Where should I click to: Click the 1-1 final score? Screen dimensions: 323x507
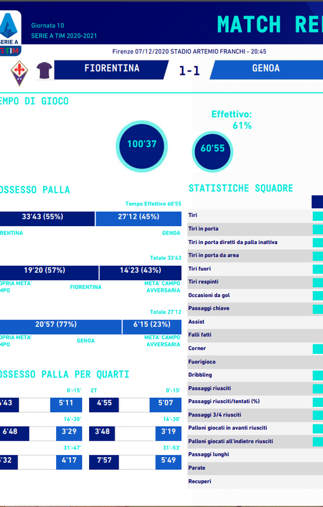click(x=189, y=70)
